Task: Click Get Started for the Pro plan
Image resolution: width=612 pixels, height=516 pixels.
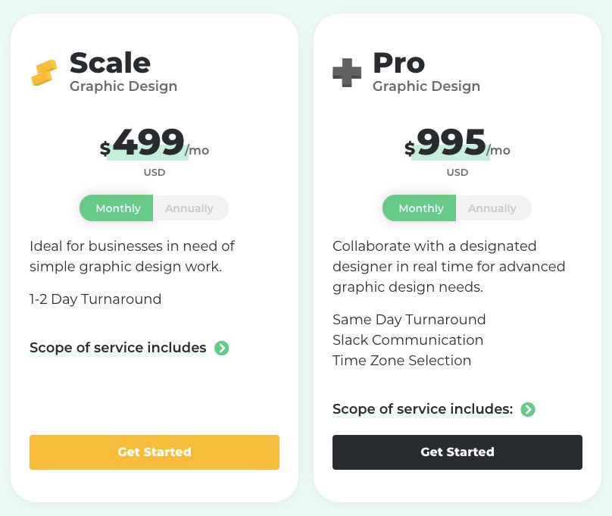Action: coord(457,452)
